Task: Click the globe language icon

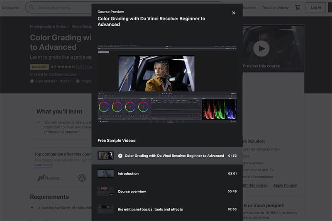Action: 78,81
